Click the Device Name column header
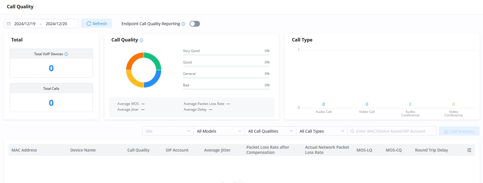483x183 pixels. tap(83, 150)
